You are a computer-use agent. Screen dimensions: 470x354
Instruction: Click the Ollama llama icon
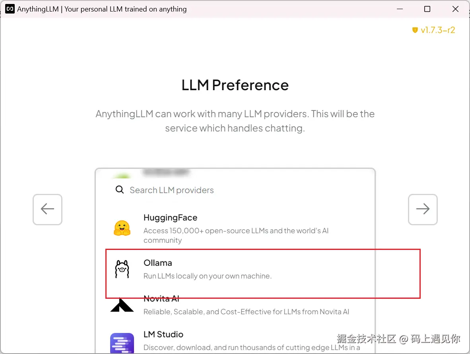point(122,269)
